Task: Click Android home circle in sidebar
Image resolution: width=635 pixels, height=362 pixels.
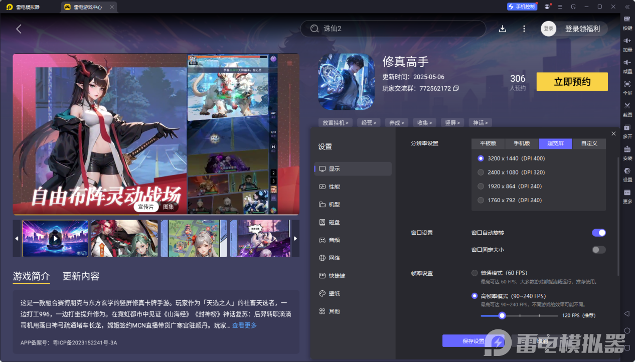Action: [x=627, y=331]
